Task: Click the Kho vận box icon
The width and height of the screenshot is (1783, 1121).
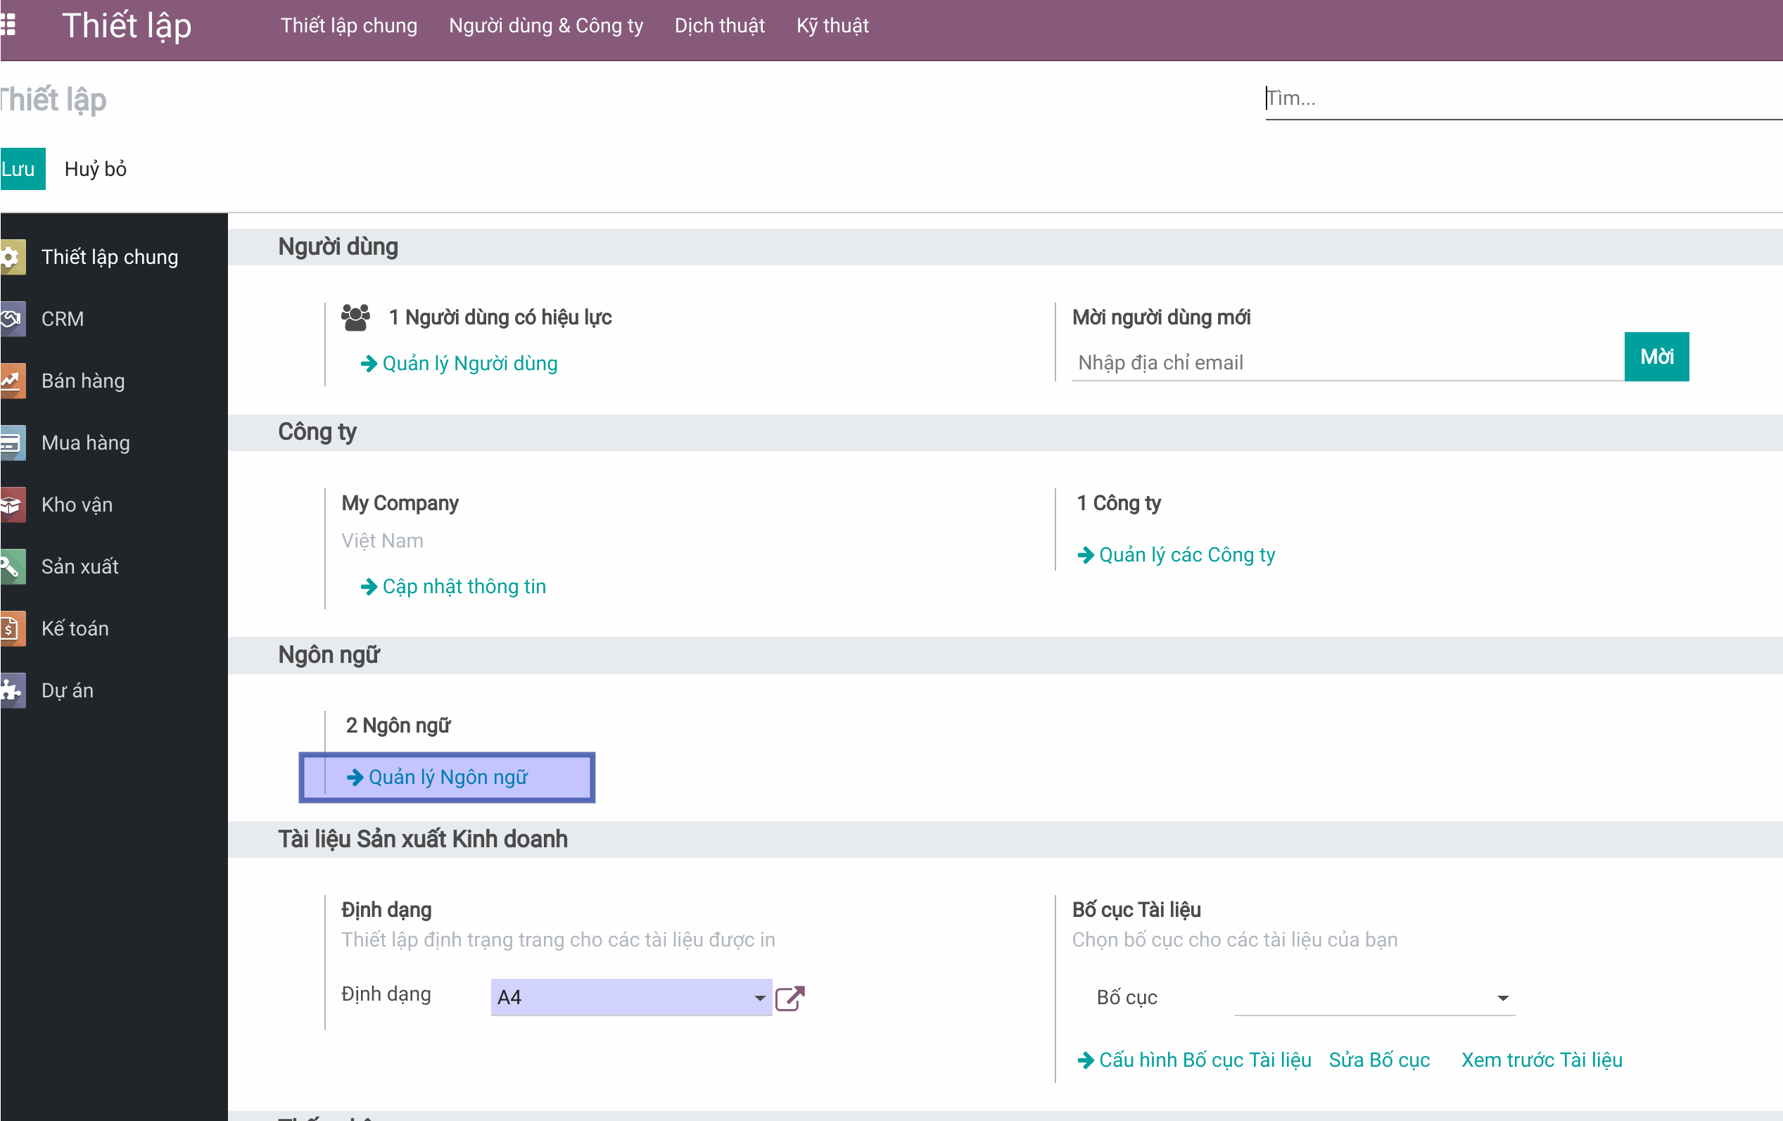Action: tap(12, 505)
